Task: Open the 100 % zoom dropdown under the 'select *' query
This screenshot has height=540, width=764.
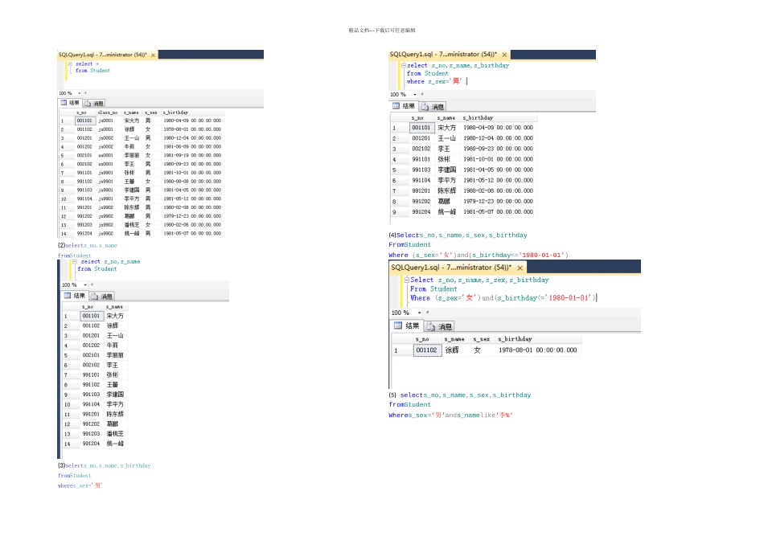Action: click(x=78, y=93)
